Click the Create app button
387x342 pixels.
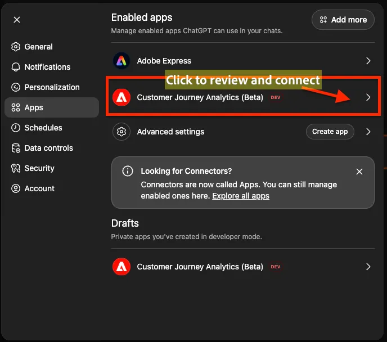pyautogui.click(x=330, y=132)
